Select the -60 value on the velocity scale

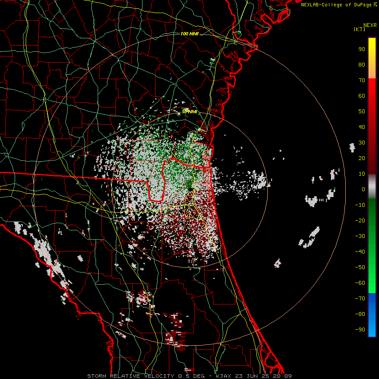[x=360, y=283]
